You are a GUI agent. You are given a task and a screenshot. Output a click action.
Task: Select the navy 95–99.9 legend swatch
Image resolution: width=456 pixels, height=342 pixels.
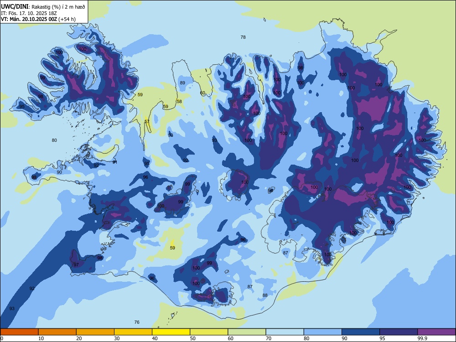coord(399,332)
